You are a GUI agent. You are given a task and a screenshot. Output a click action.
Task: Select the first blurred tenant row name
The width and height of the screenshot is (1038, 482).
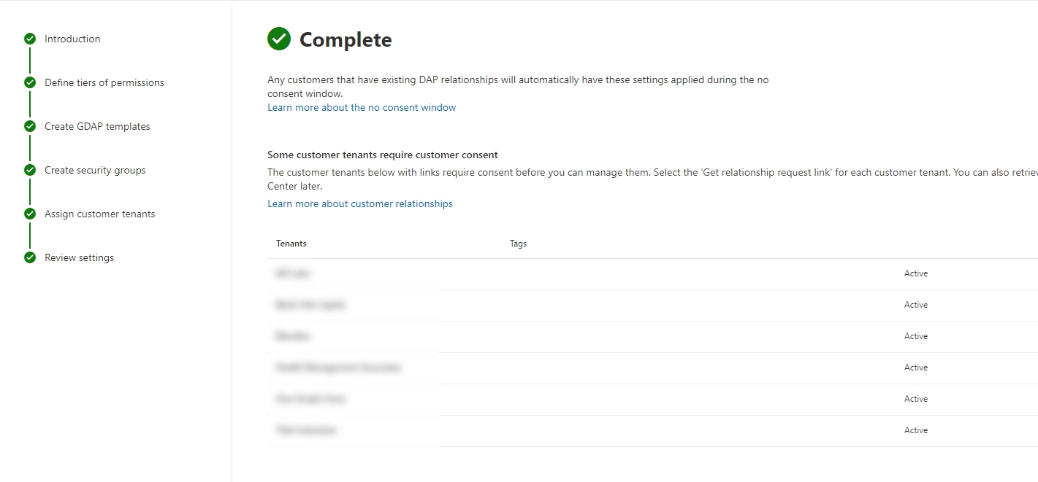click(293, 273)
